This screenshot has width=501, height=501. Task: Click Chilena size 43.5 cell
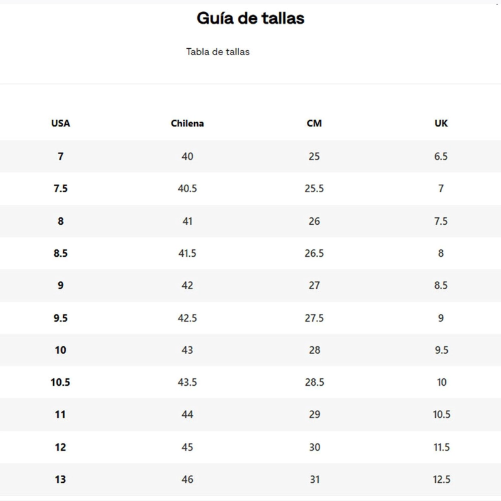(187, 382)
